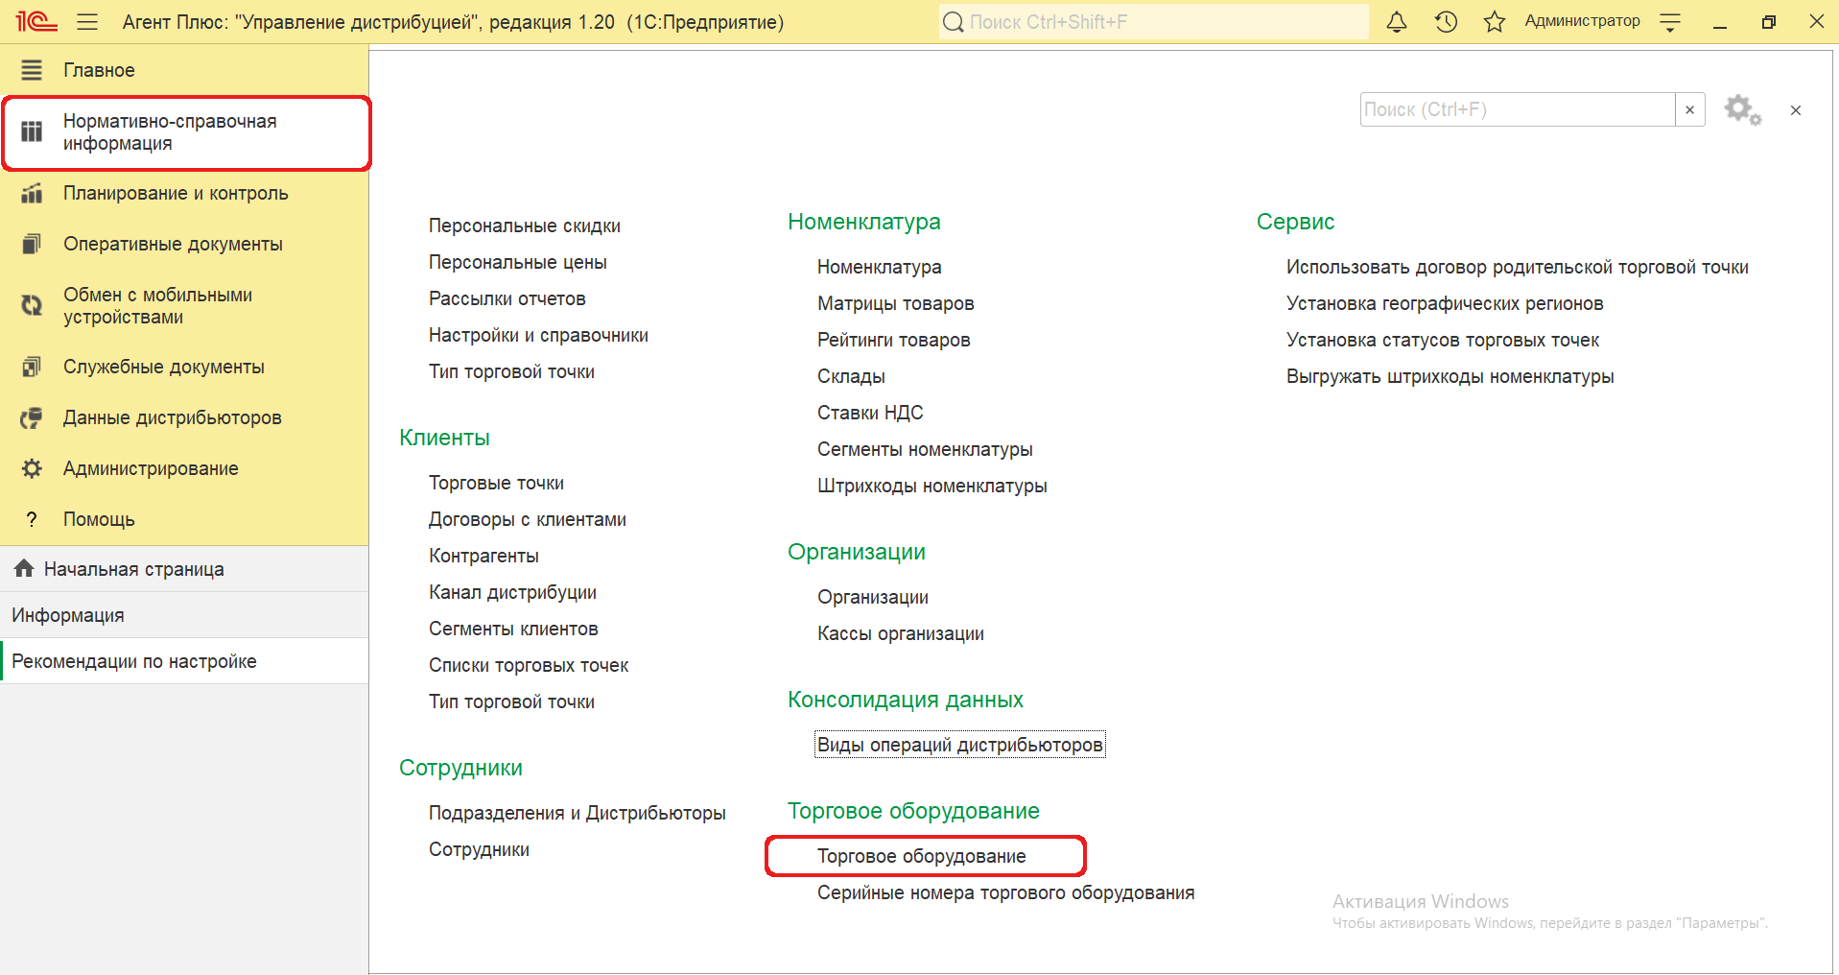Click the Поиск (Ctrl+F) menu search field

[1517, 110]
